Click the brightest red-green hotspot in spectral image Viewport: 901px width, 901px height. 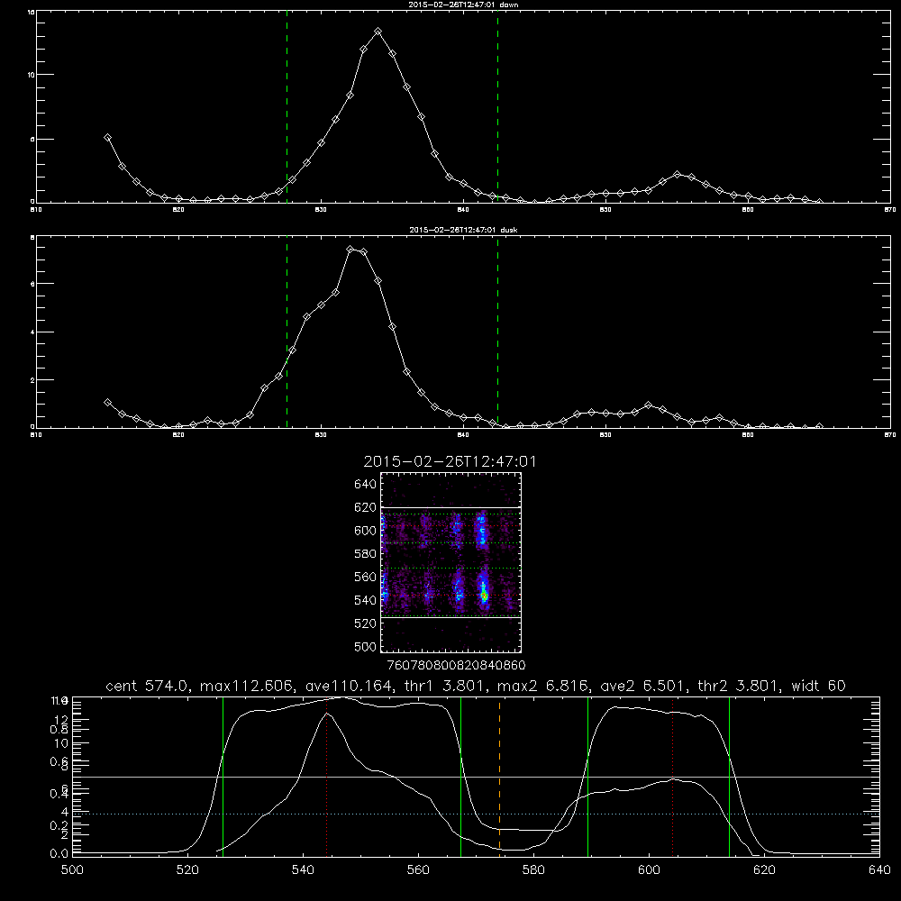485,596
